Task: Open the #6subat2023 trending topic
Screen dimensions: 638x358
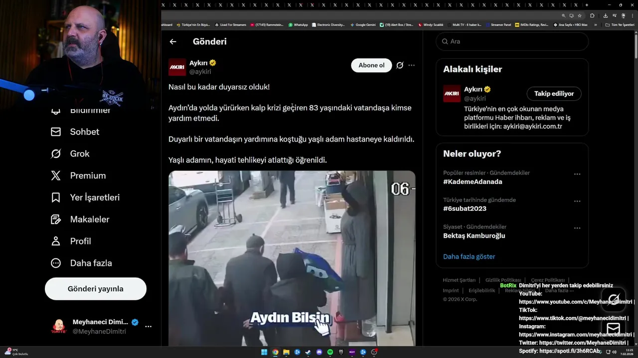Action: pos(465,209)
